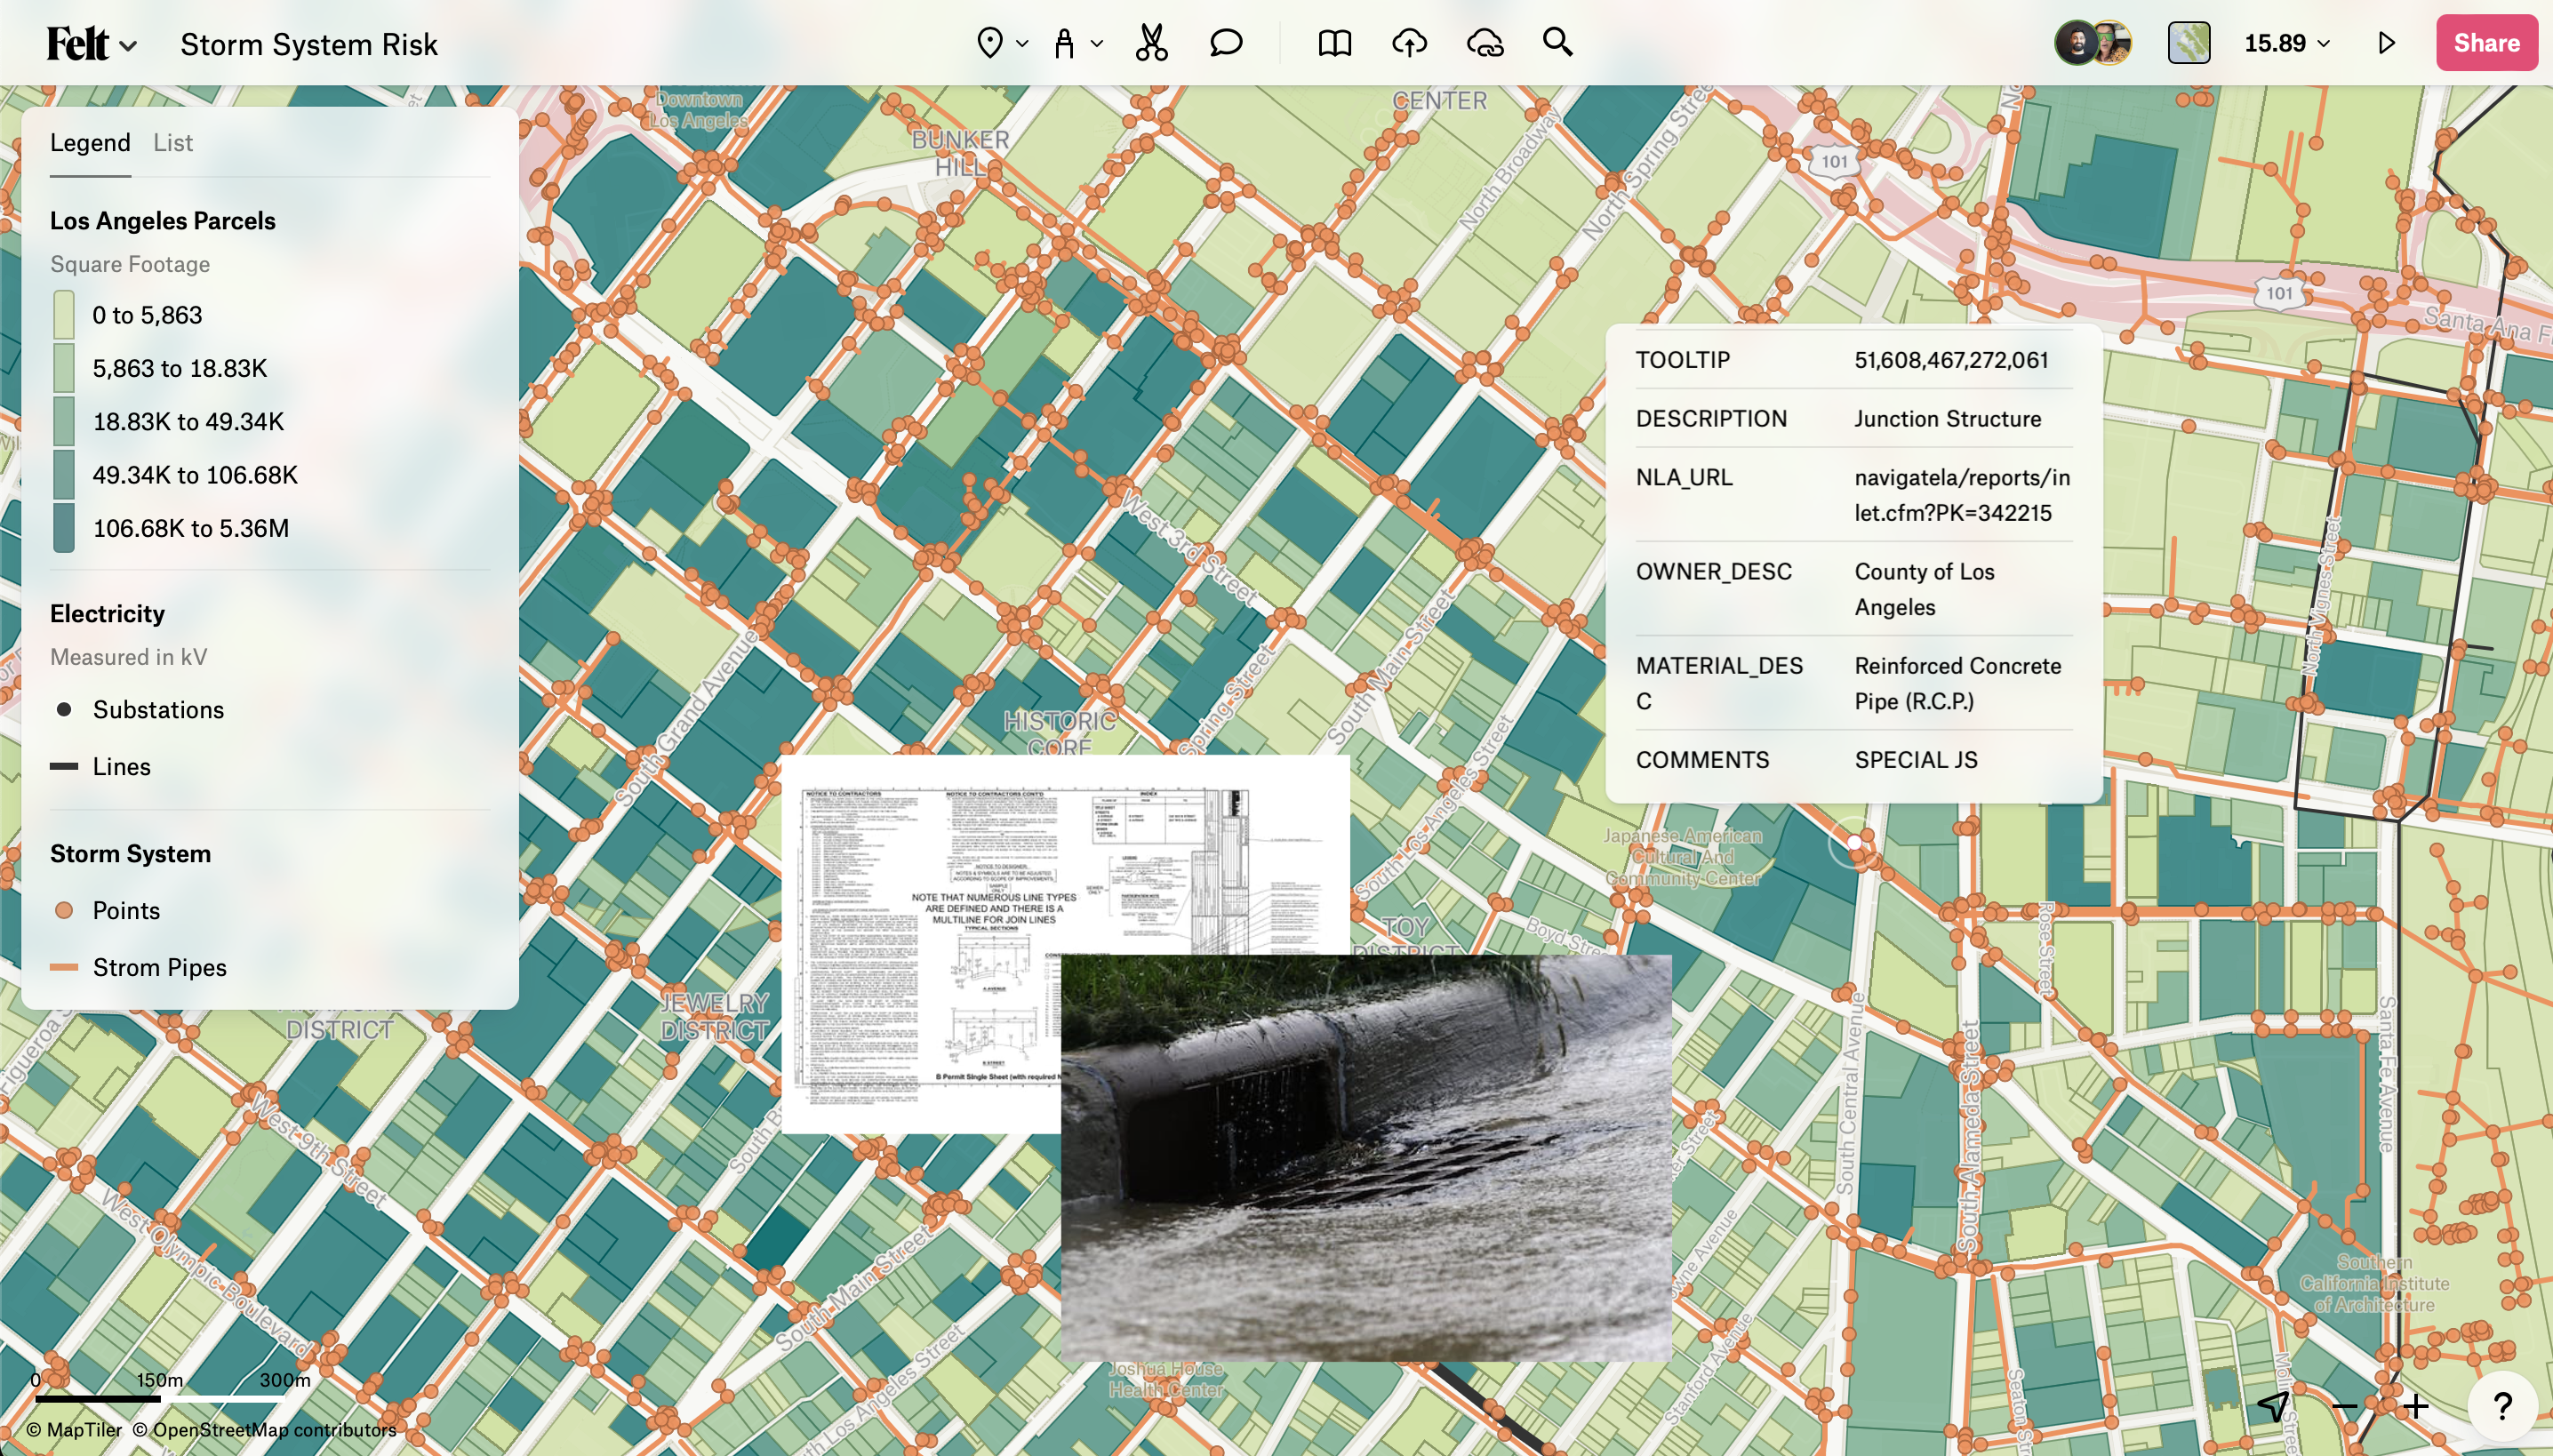Open the scissors/cut tool
Viewport: 2553px width, 1456px height.
[x=1148, y=42]
